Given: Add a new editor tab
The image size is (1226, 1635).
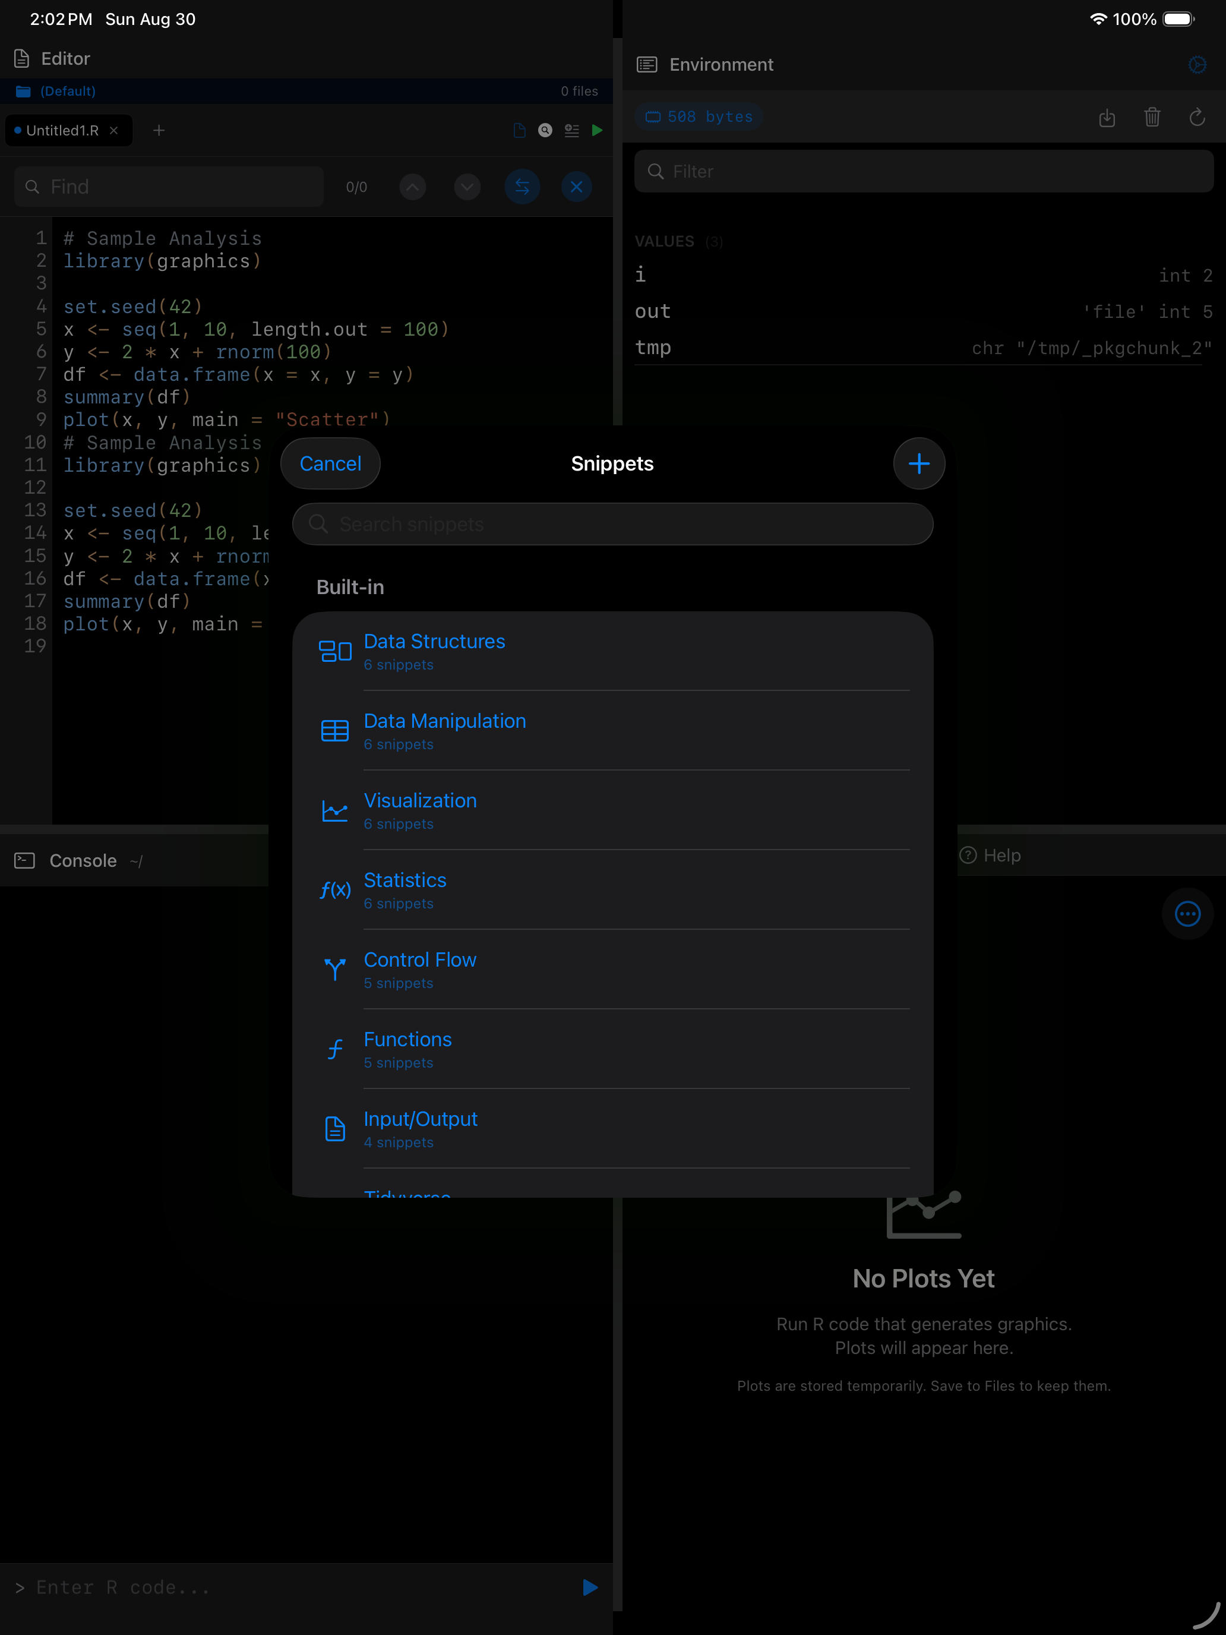Looking at the screenshot, I should (159, 130).
